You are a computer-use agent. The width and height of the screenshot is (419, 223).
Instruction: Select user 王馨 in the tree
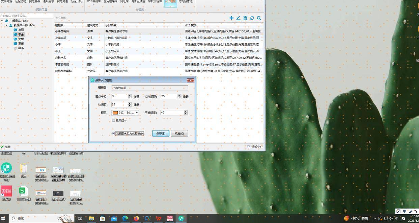[x=21, y=44]
